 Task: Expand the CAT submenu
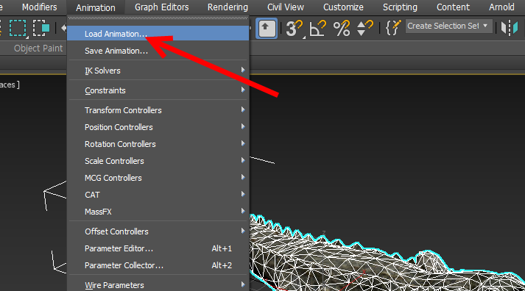pos(158,195)
